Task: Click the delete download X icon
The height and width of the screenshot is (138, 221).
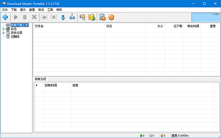Action: pyautogui.click(x=34, y=17)
